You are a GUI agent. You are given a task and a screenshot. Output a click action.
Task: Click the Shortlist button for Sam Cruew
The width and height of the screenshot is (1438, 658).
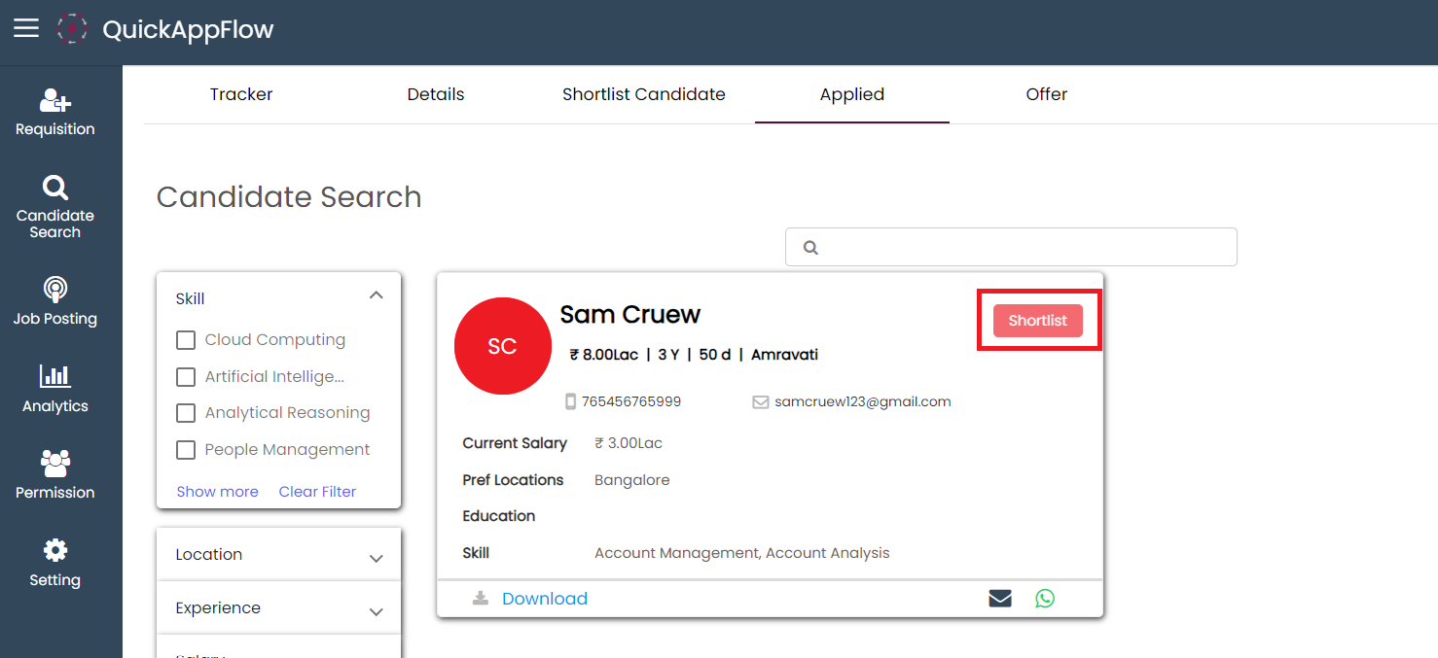[1037, 321]
